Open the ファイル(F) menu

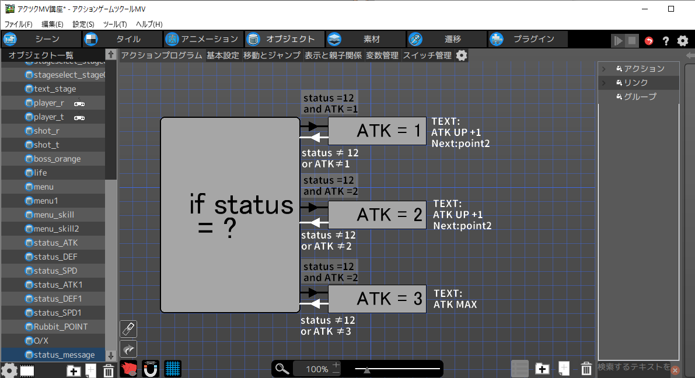pos(19,24)
